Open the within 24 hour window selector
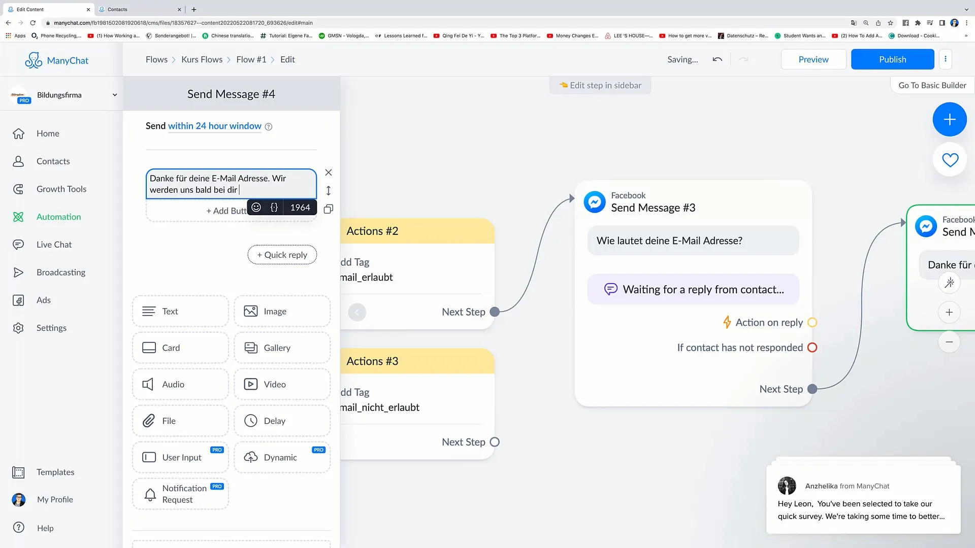Screen dimensions: 975x548 214,126
